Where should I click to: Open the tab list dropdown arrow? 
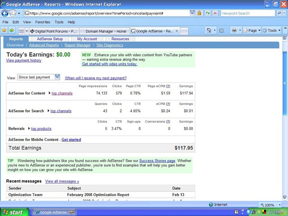(x=27, y=31)
